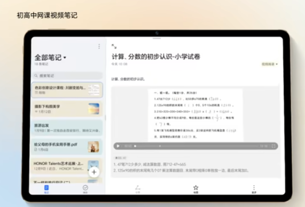Open the 旅游出发 note
This screenshot has height=207, width=305.
click(x=67, y=128)
